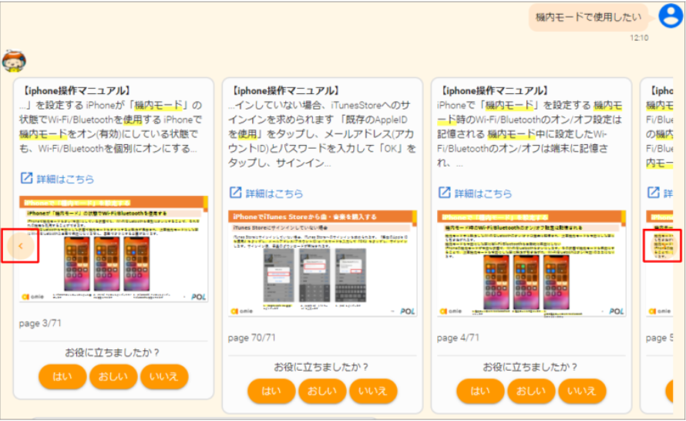Screen dimensions: 686x421
Task: Open 詳細はこちら link in third card
Action: tap(483, 193)
